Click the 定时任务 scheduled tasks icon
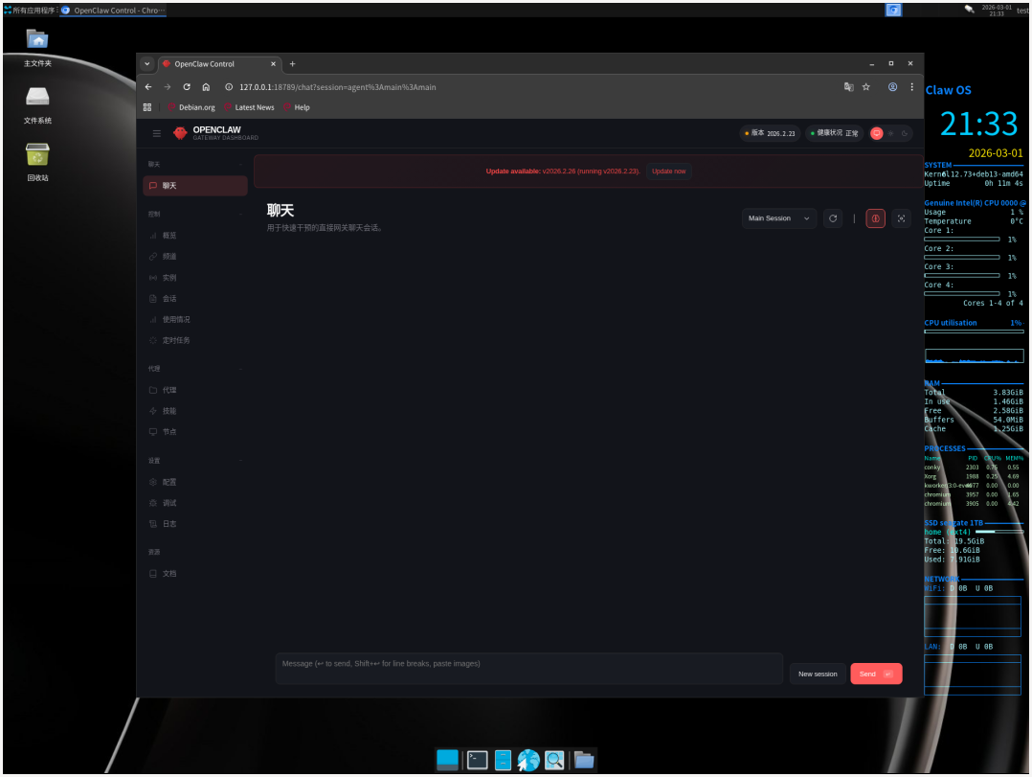1032x777 pixels. (153, 340)
